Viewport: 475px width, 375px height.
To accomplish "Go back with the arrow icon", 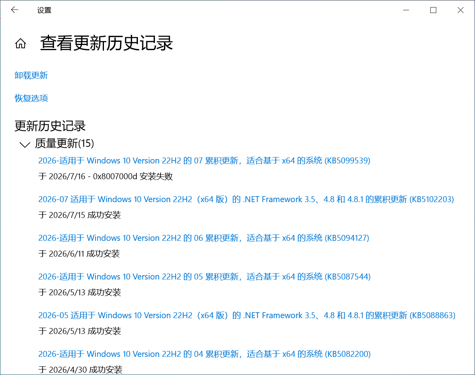I will pos(15,10).
